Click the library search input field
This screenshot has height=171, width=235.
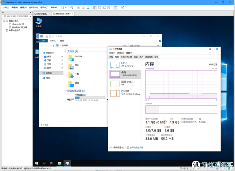(x=16, y=16)
